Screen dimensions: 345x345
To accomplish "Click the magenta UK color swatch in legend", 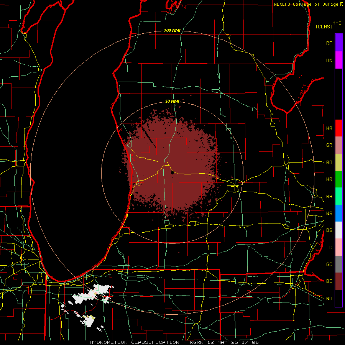I will [x=338, y=60].
